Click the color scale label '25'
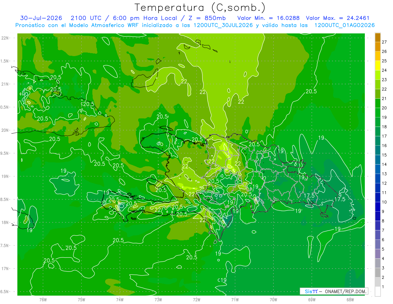Viewport: 393px width, 304px height. pyautogui.click(x=384, y=61)
